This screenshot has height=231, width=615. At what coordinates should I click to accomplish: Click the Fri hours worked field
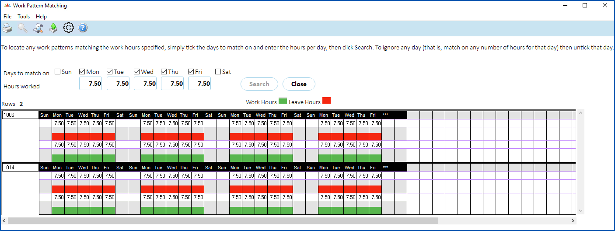coord(199,84)
